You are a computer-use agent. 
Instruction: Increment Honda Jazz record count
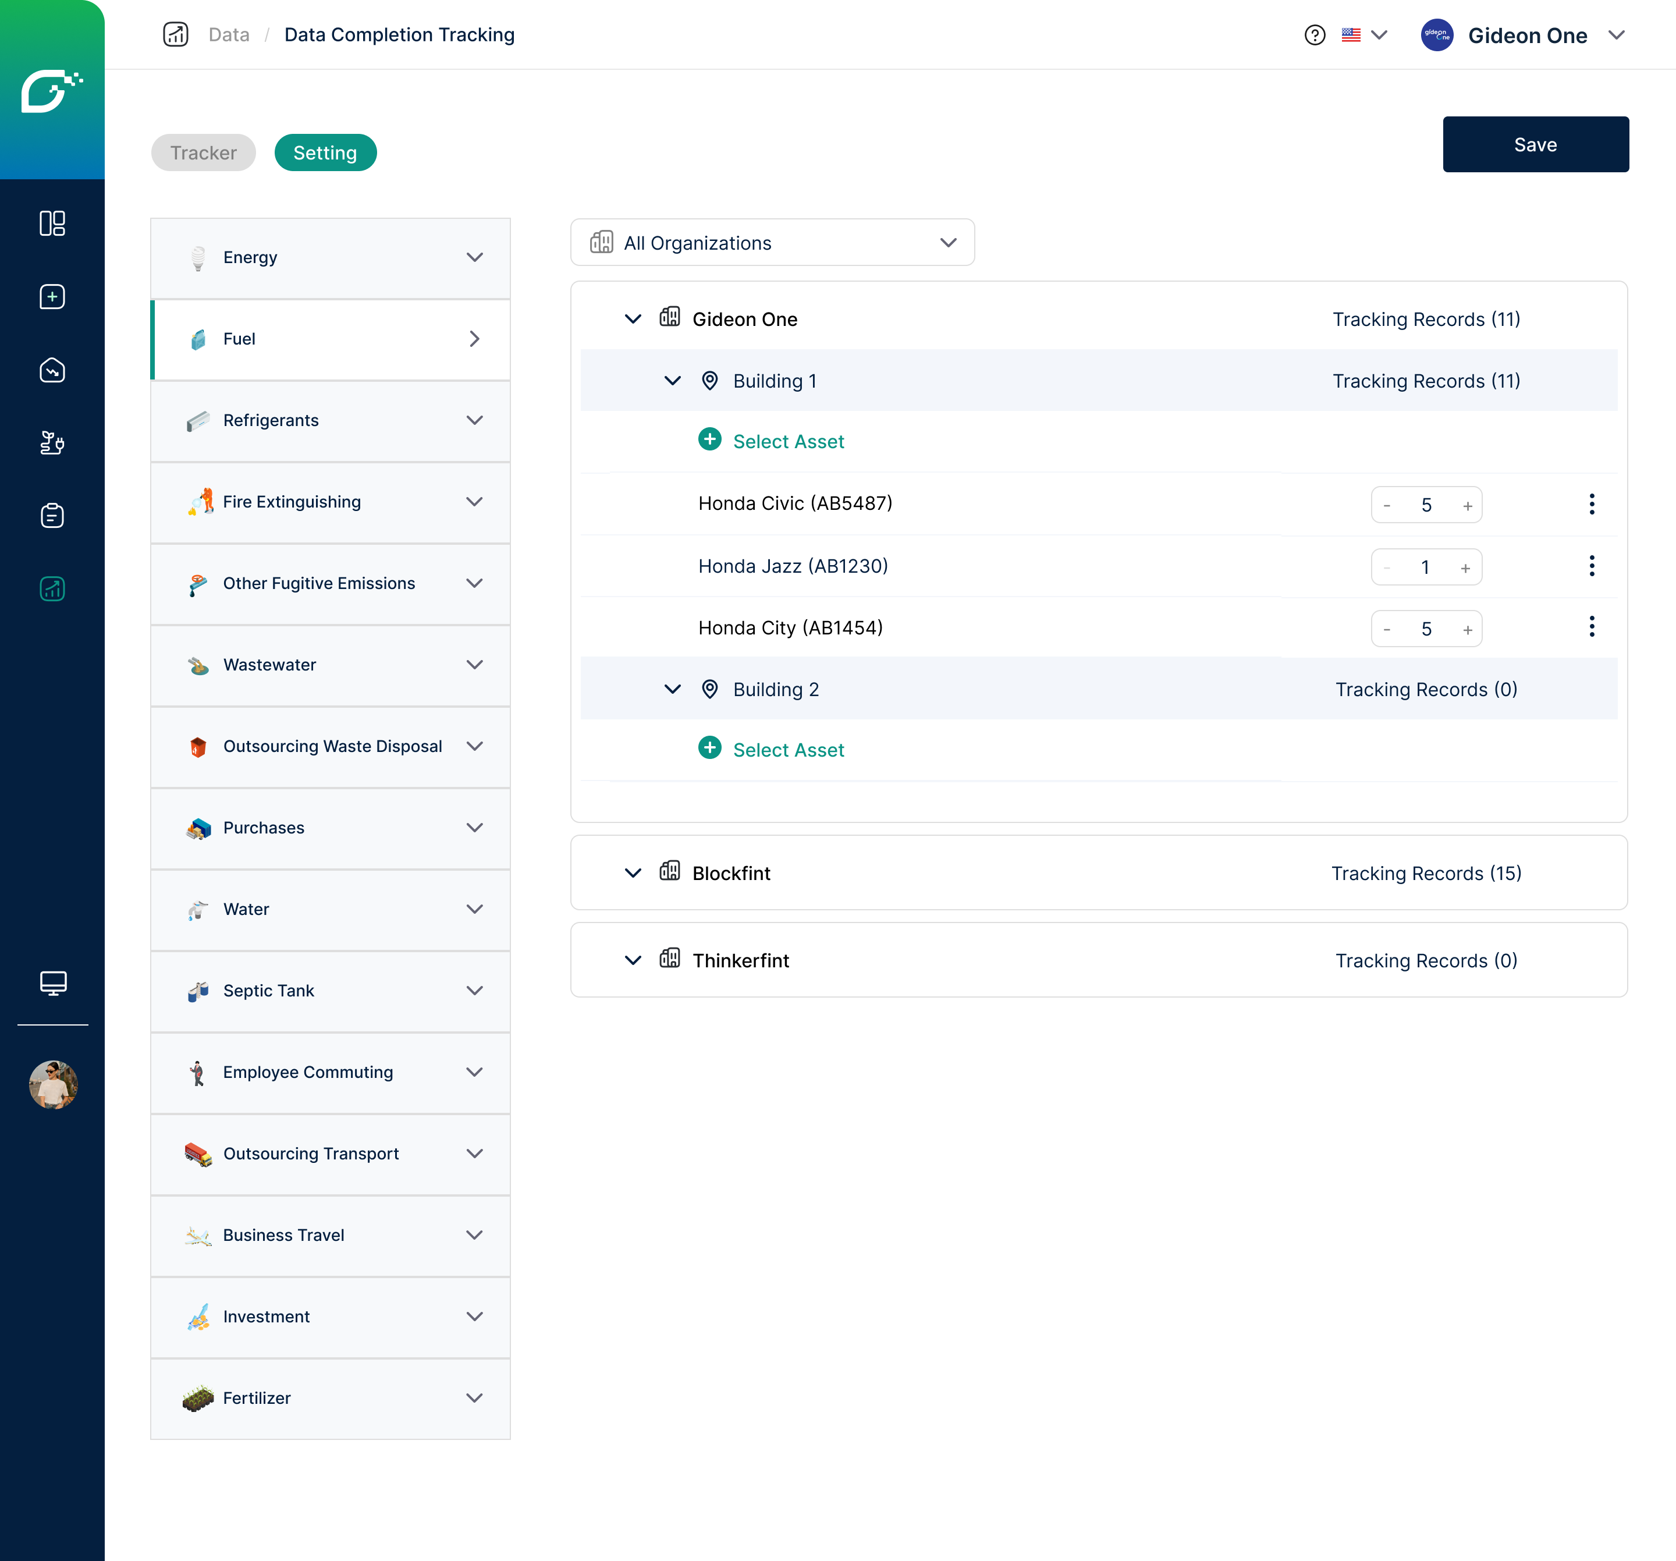tap(1465, 569)
